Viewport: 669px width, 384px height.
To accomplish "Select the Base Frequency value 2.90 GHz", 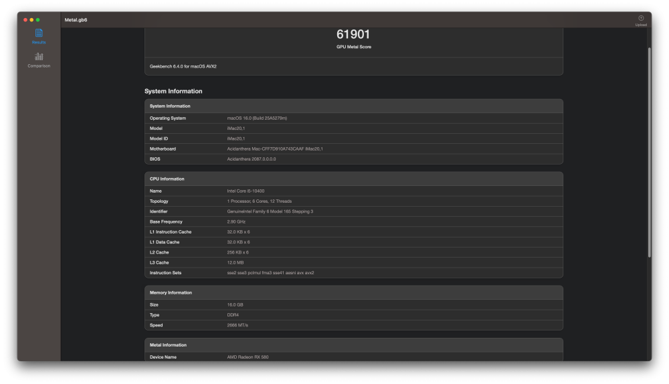I will point(236,222).
